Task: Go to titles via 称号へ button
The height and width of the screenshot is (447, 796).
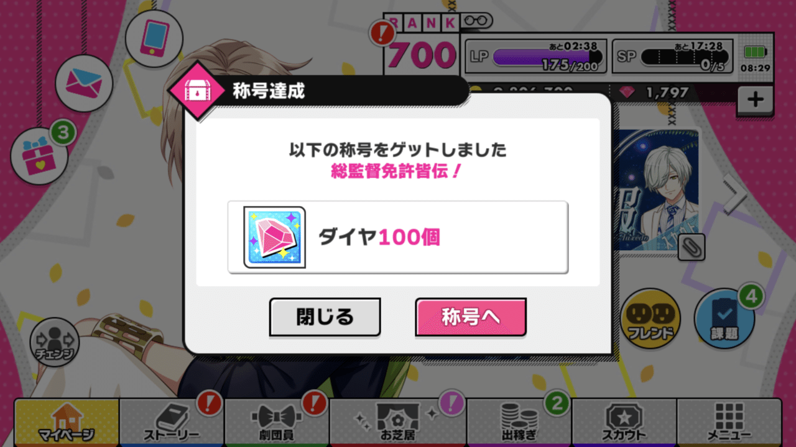Action: 471,317
